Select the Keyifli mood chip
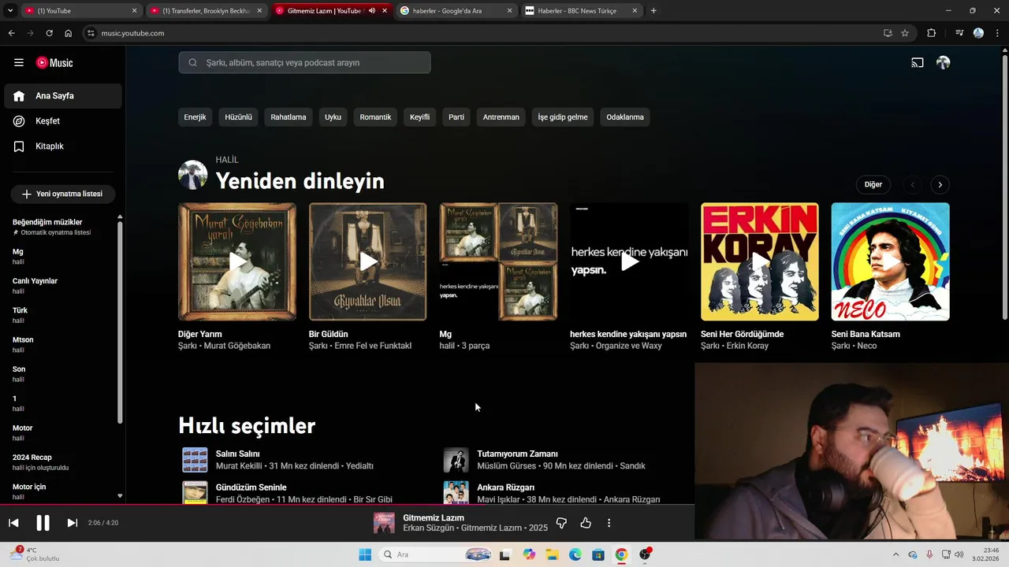 (419, 117)
